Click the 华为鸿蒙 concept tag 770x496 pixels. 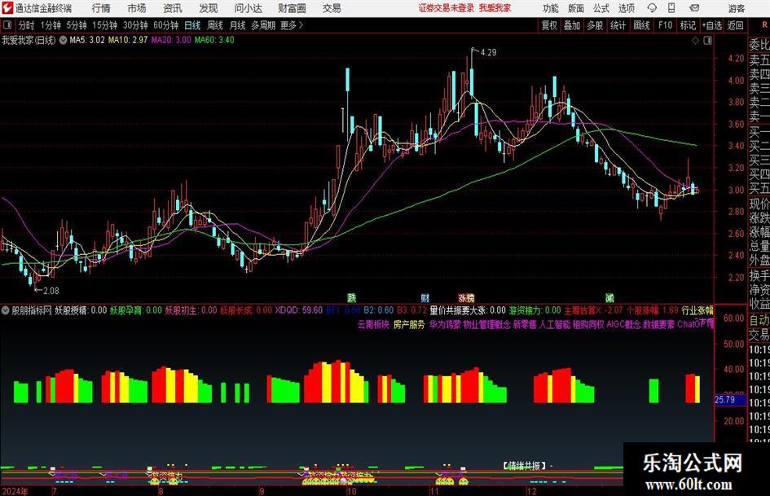tap(445, 325)
